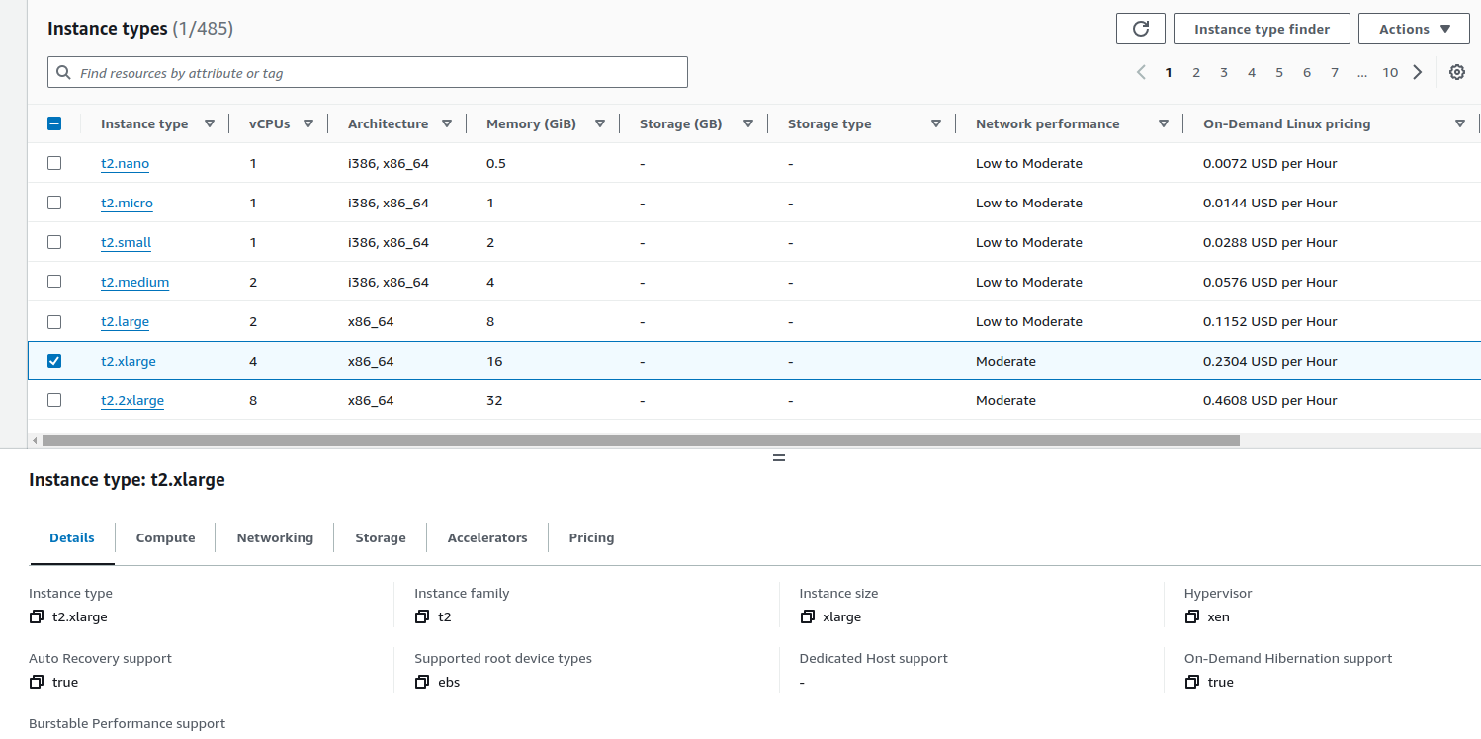Sort by On-Demand Linux pricing arrow
This screenshot has height=739, width=1481.
tap(1459, 123)
